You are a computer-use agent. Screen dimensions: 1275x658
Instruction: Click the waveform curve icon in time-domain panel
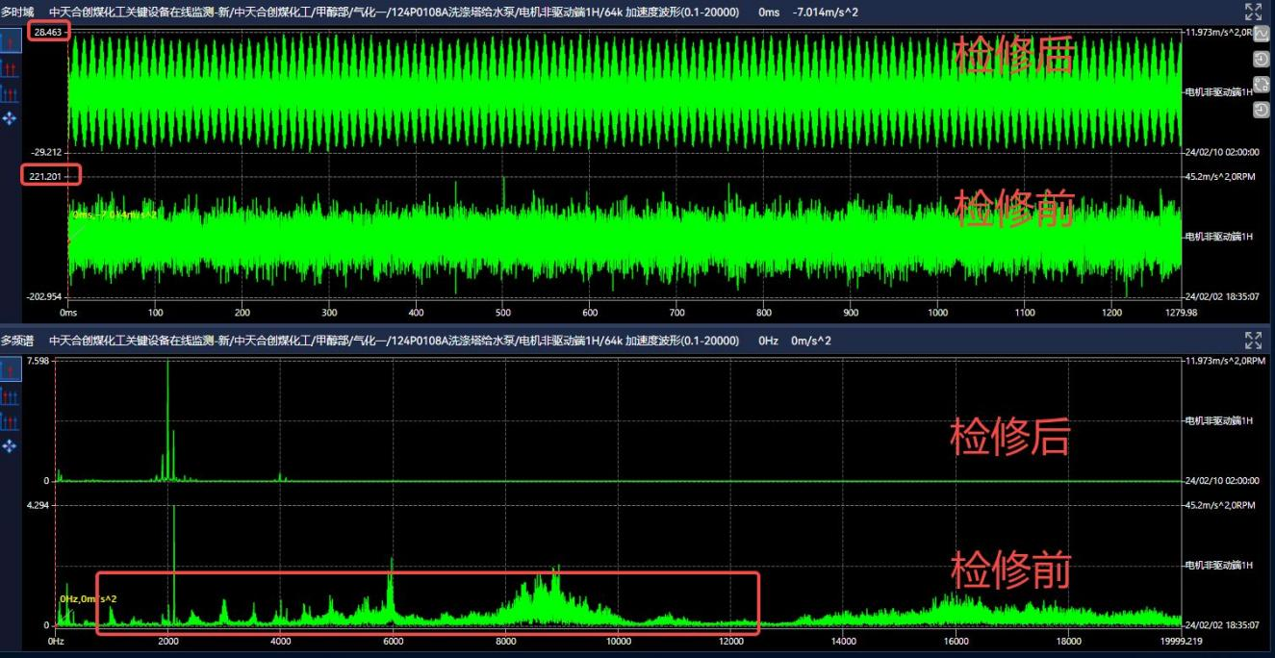tap(1262, 35)
